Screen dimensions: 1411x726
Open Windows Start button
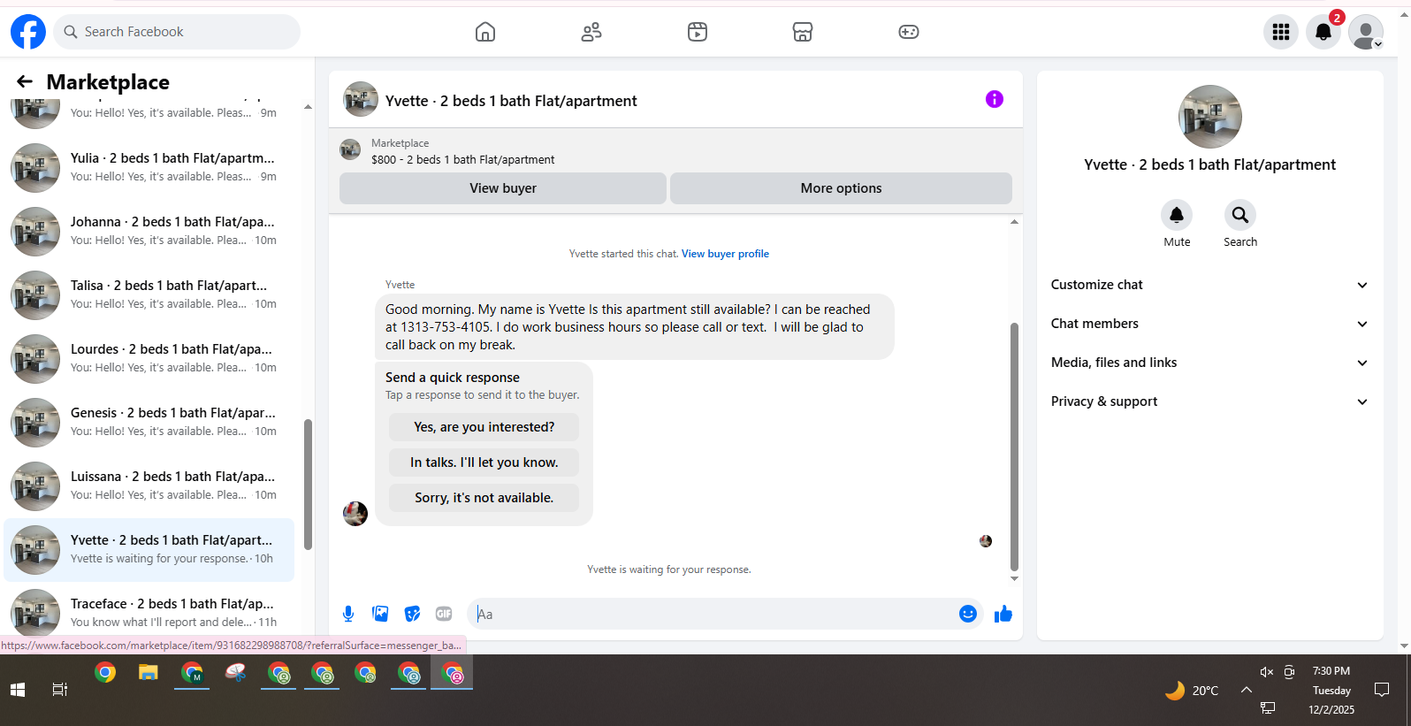(18, 689)
